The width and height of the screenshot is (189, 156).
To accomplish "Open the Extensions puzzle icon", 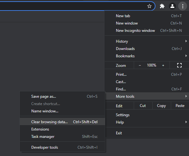I will click(x=162, y=6).
